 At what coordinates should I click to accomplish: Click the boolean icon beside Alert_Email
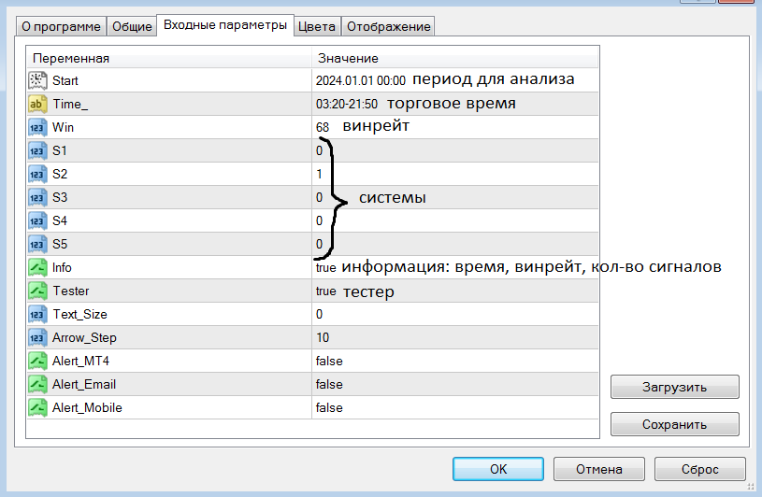(x=37, y=384)
